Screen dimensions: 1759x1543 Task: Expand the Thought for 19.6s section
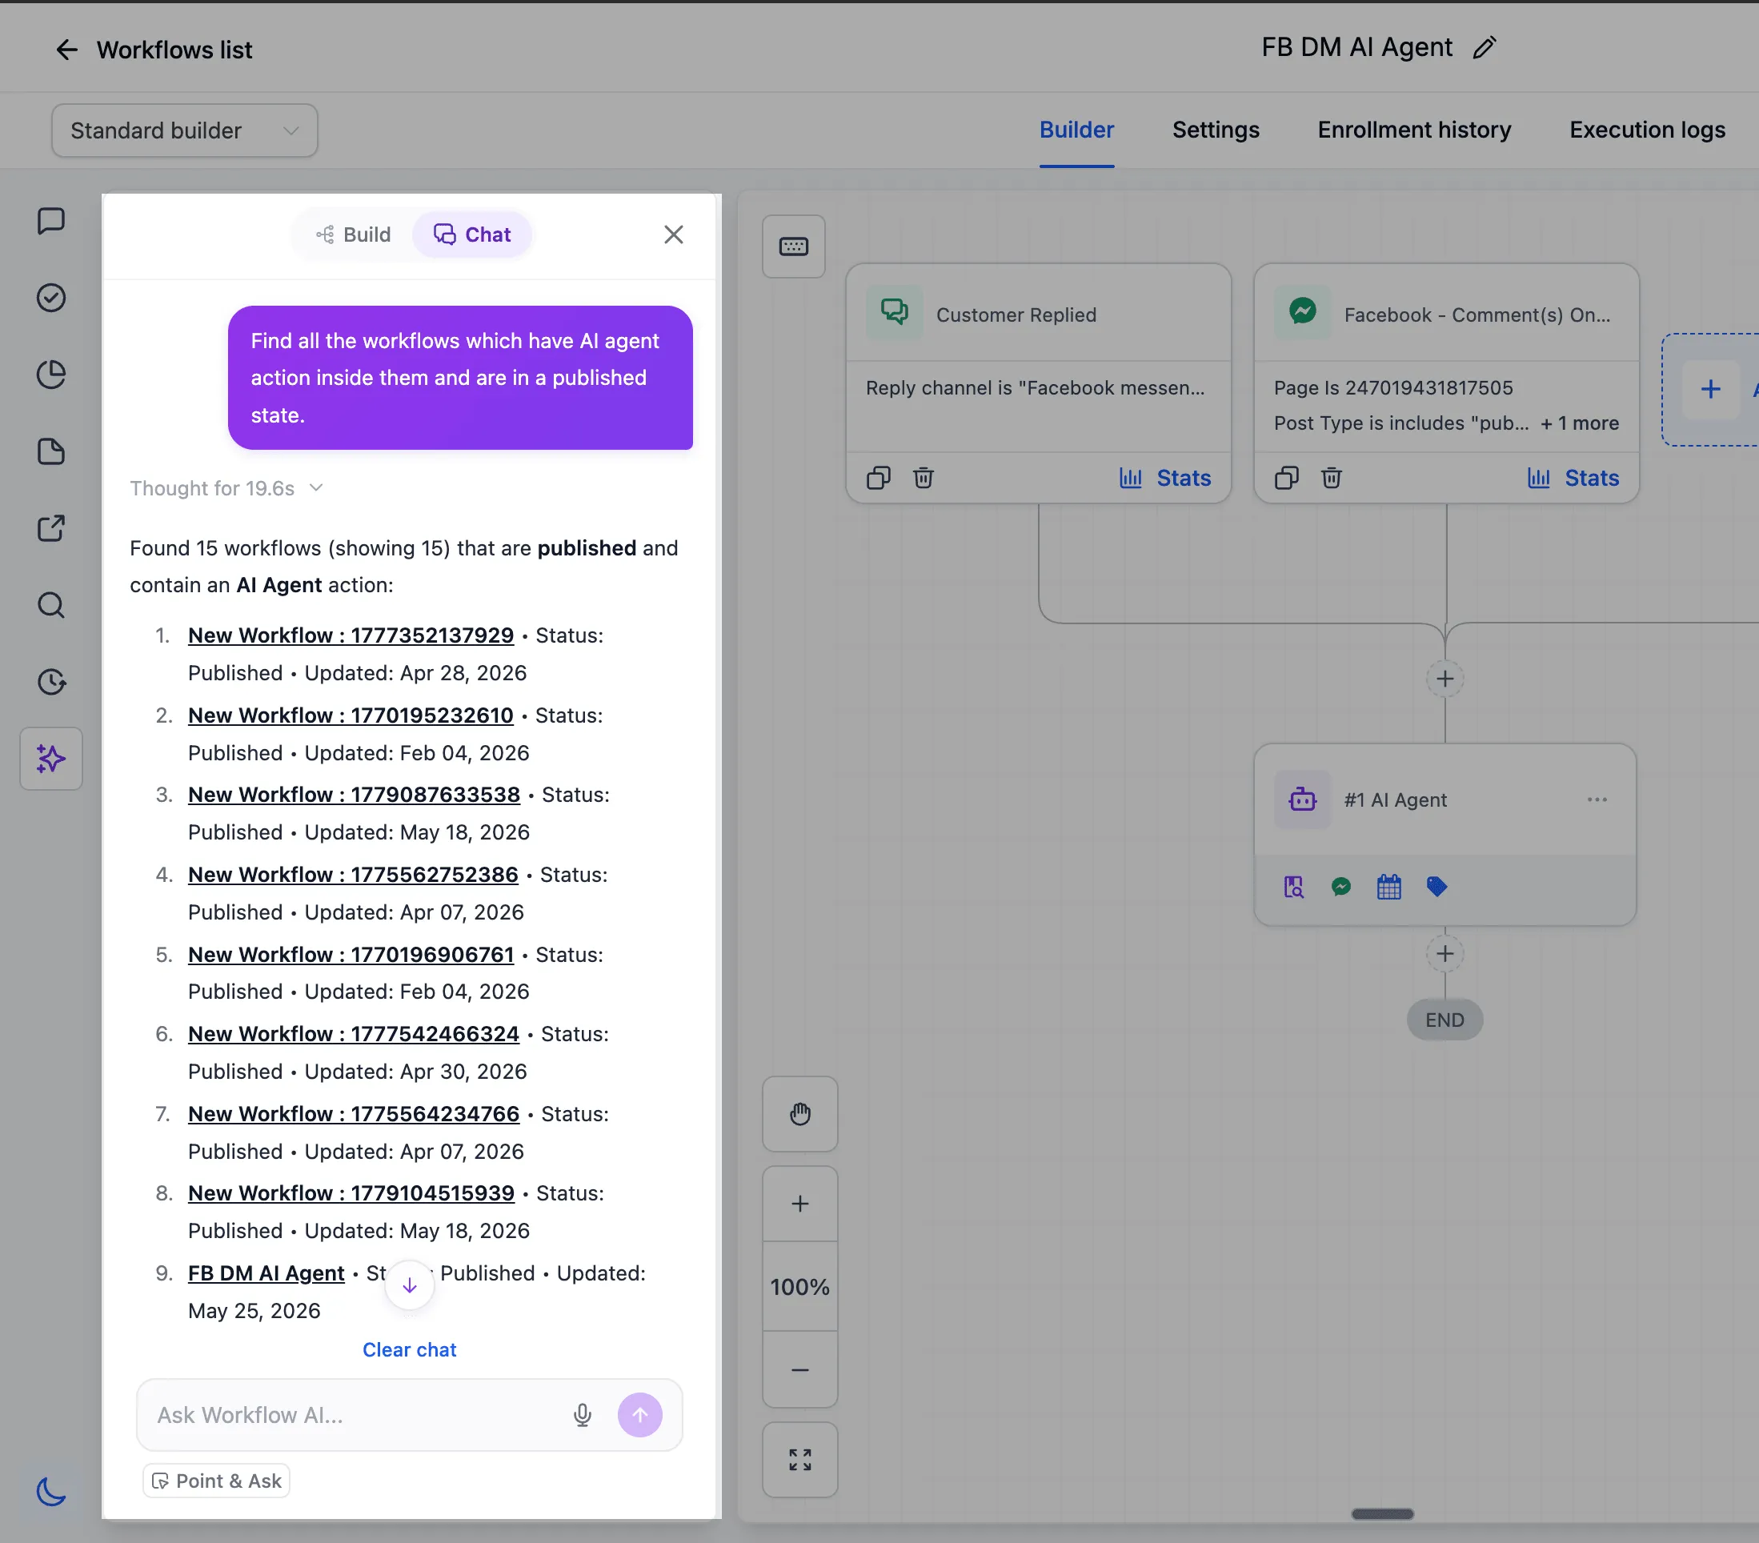click(x=226, y=488)
